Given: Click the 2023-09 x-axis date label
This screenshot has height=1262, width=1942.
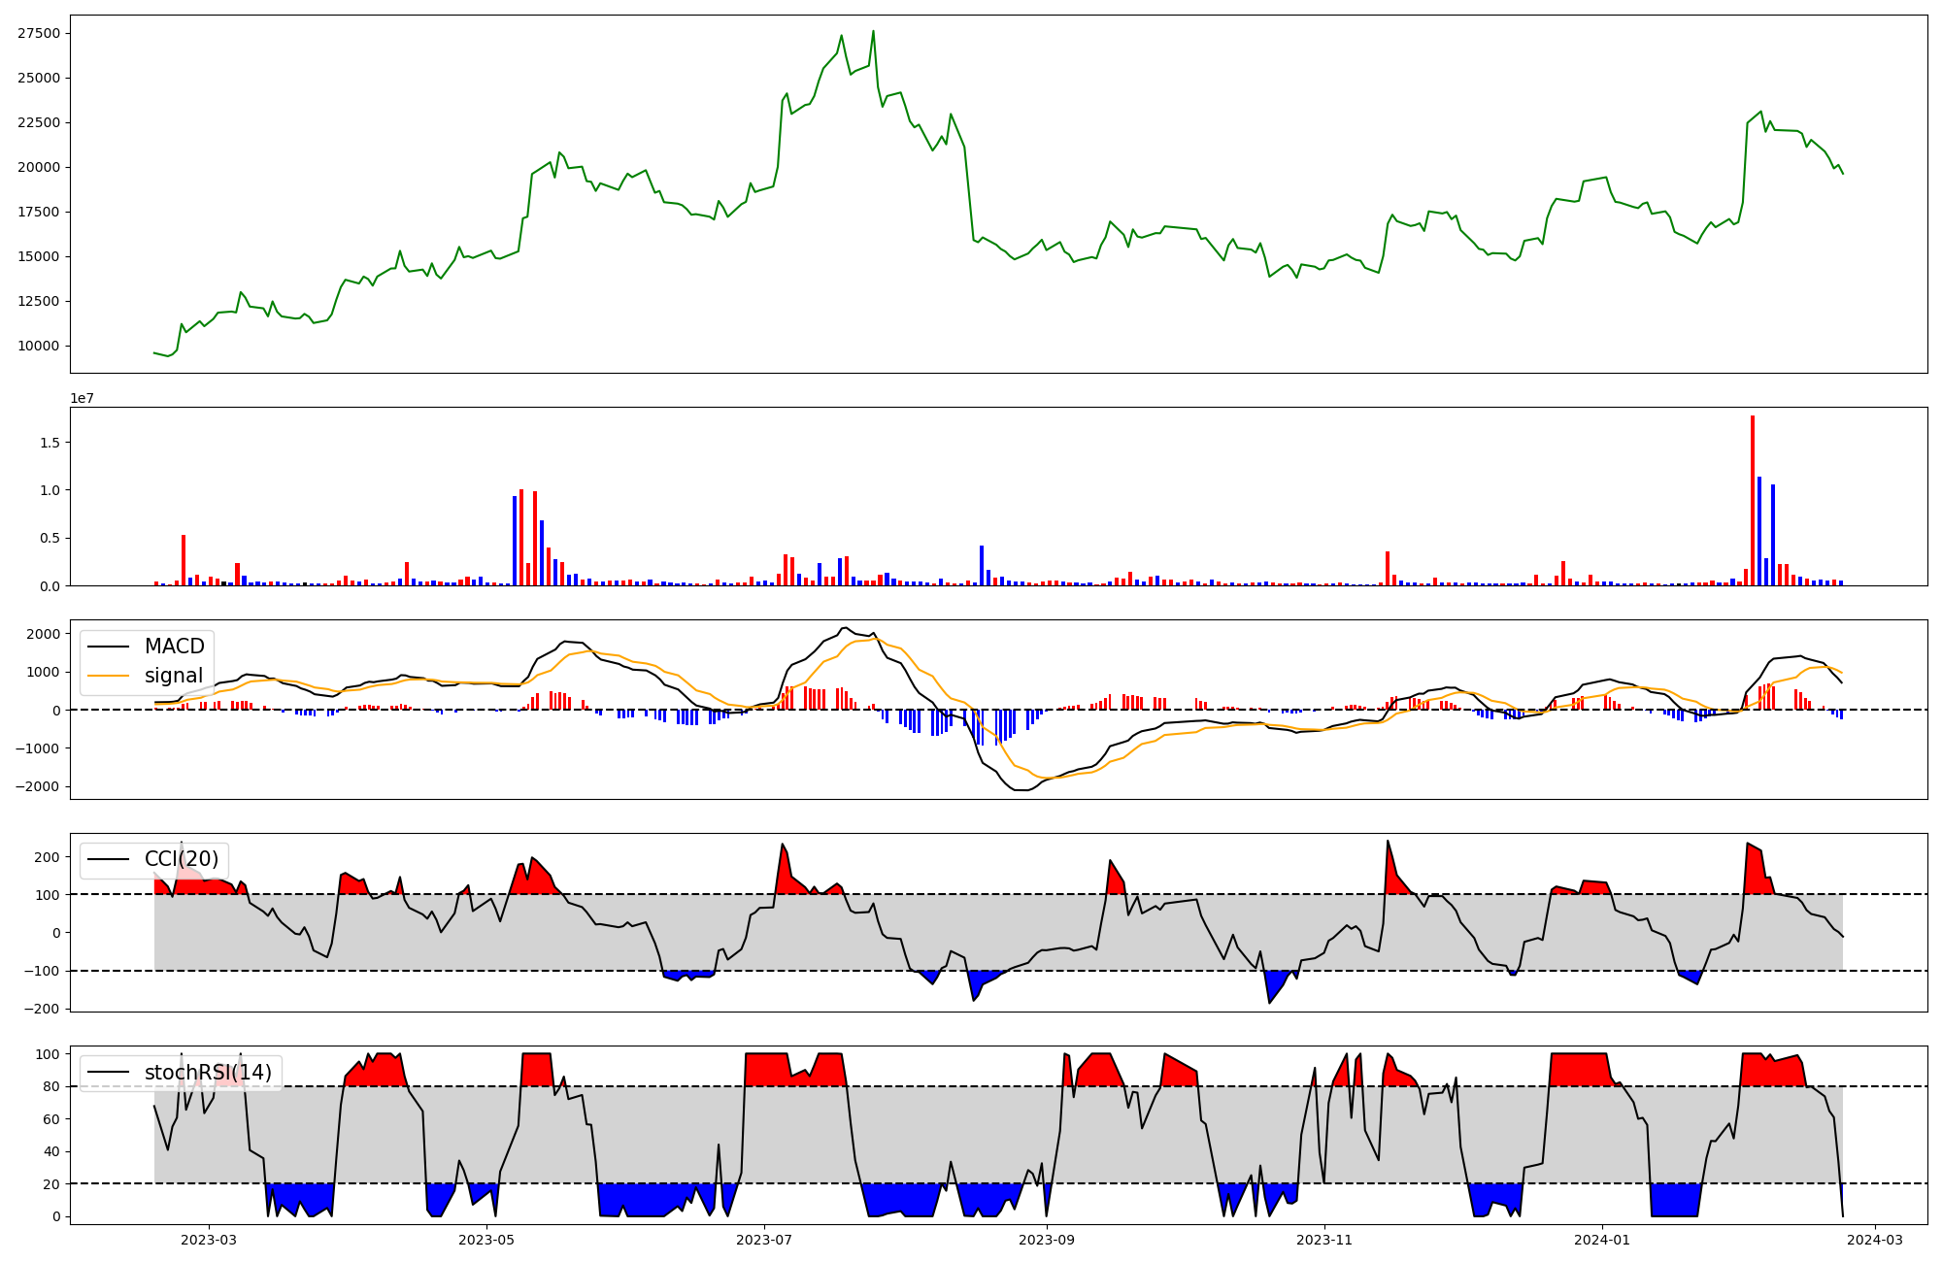Looking at the screenshot, I should coord(1047,1240).
